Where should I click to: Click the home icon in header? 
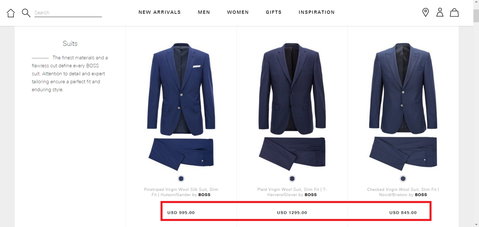click(x=11, y=13)
